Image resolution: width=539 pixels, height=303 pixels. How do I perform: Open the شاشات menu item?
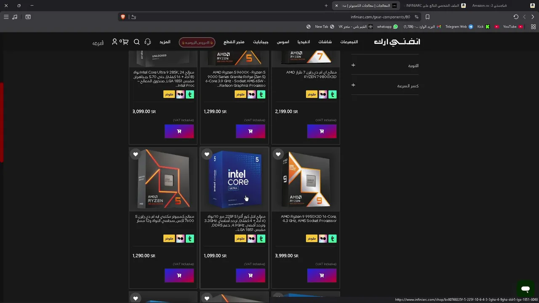click(325, 42)
